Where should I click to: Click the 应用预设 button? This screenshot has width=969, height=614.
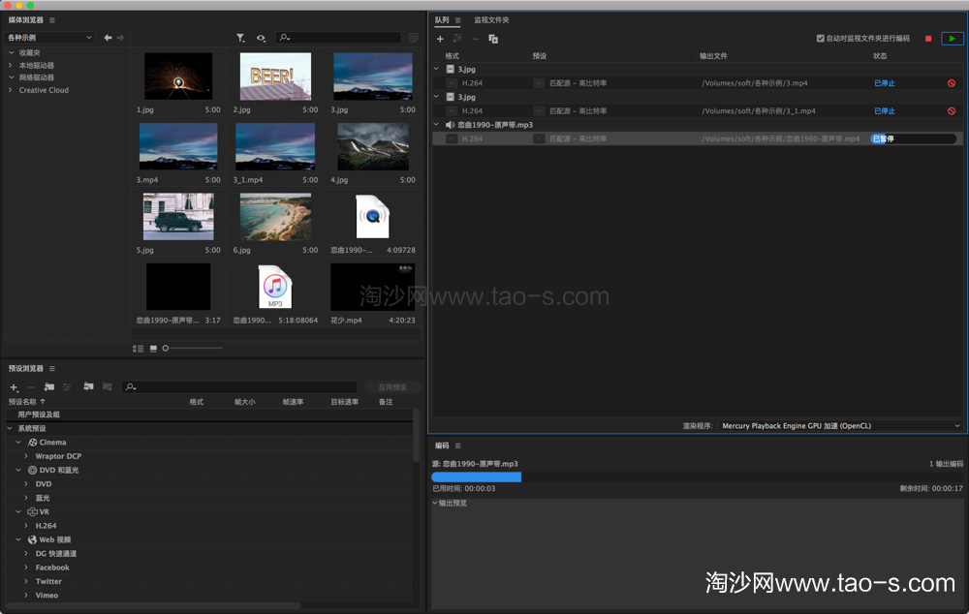391,386
